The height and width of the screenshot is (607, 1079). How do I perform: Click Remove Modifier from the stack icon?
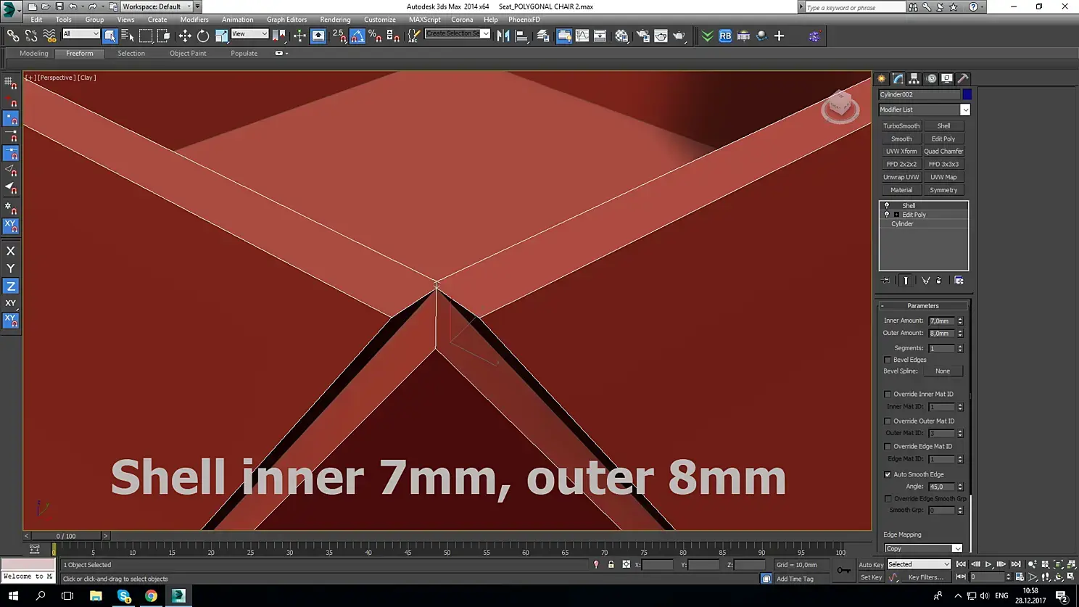(939, 280)
